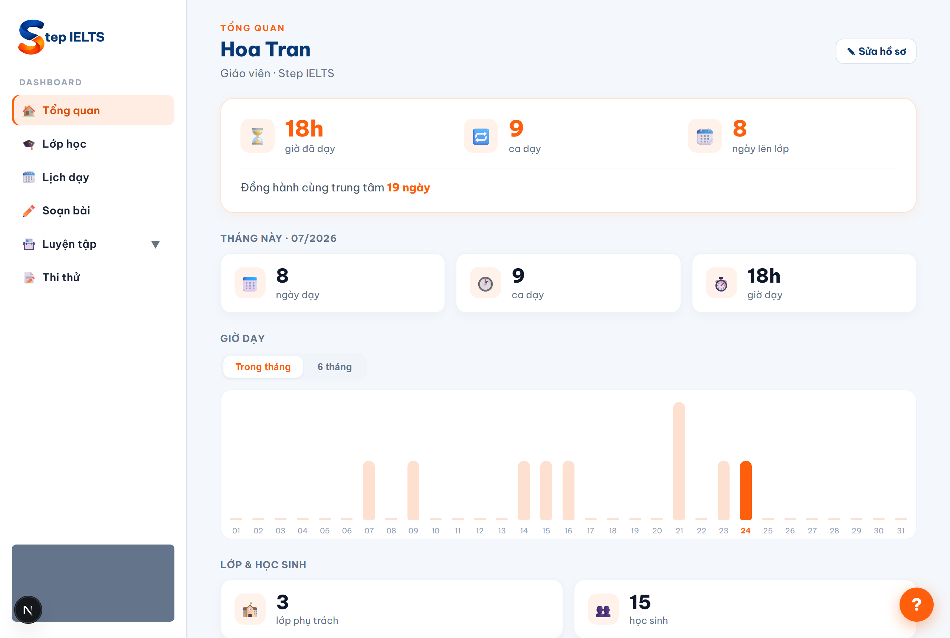Click the 15 học sinh card
The image size is (950, 638).
[x=745, y=609]
